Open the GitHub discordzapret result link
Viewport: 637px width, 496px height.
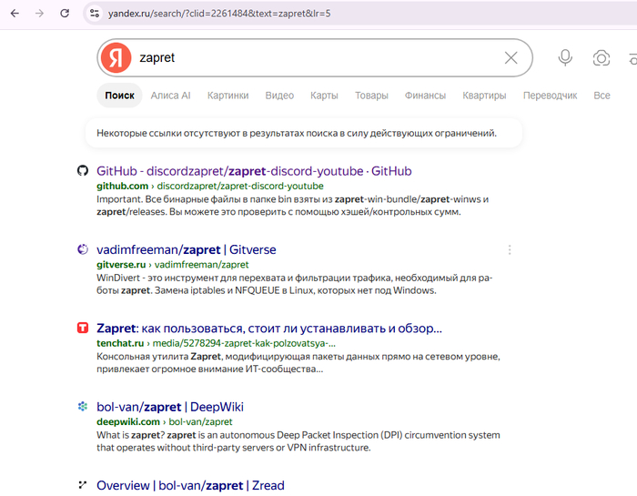[x=254, y=171]
